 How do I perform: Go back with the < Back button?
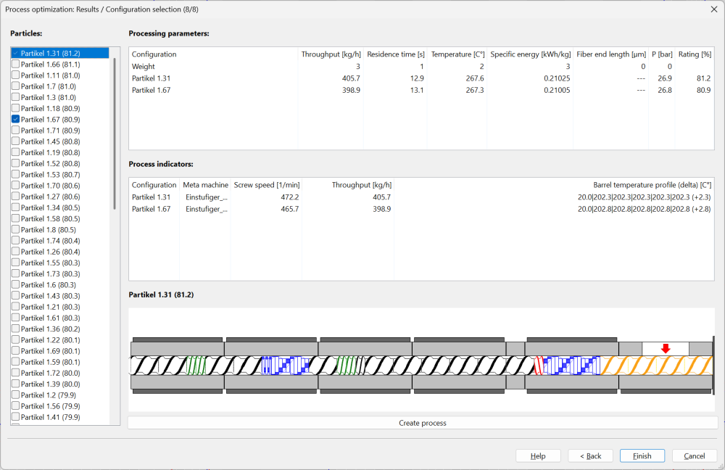[590, 455]
